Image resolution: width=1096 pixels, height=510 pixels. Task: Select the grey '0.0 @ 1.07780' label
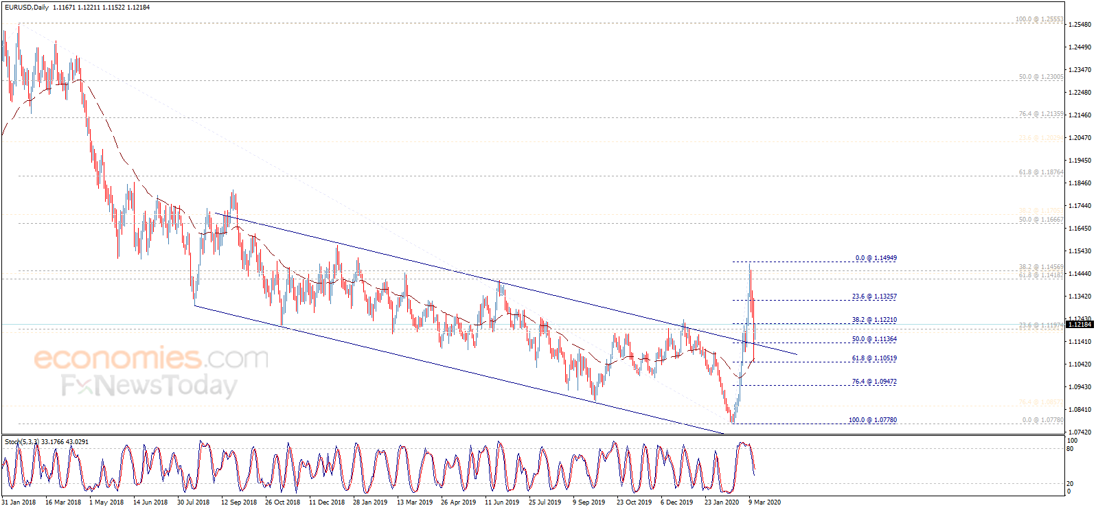click(1043, 420)
